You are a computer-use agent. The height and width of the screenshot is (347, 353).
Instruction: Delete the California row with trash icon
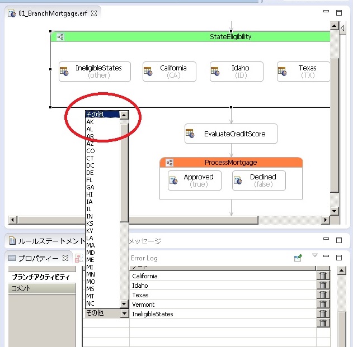pyautogui.click(x=323, y=275)
